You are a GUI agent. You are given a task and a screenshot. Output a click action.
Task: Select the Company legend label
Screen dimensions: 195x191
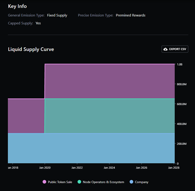142,182
